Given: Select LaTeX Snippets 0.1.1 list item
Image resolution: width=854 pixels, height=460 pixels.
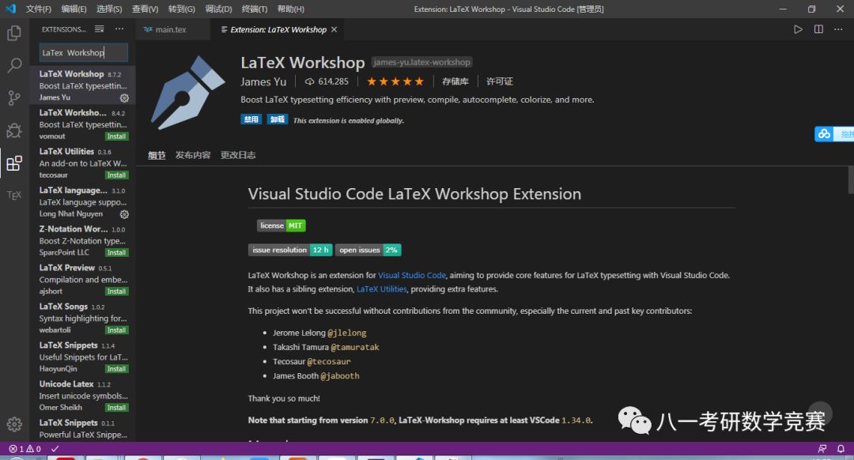Looking at the screenshot, I should 83,429.
